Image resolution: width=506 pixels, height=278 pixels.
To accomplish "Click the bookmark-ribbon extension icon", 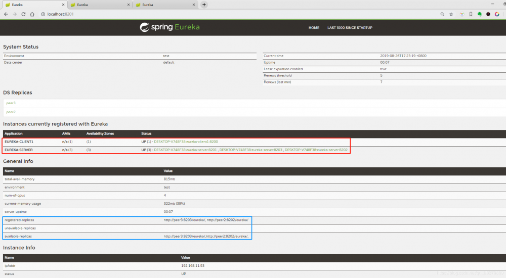I will (471, 14).
